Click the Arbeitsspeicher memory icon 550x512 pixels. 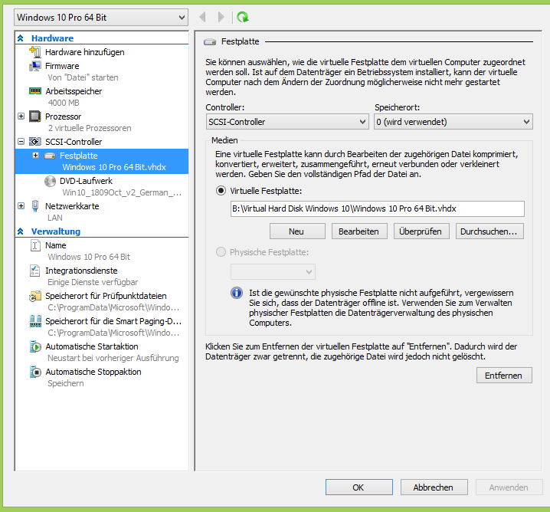(35, 91)
